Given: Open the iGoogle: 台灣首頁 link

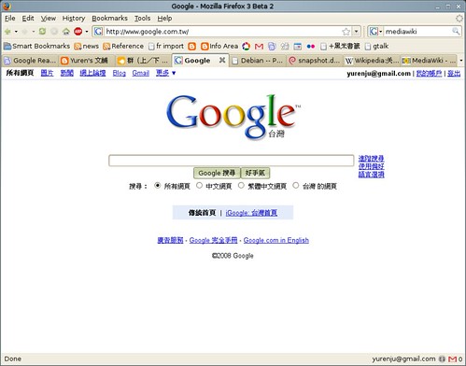Looking at the screenshot, I should click(x=251, y=213).
